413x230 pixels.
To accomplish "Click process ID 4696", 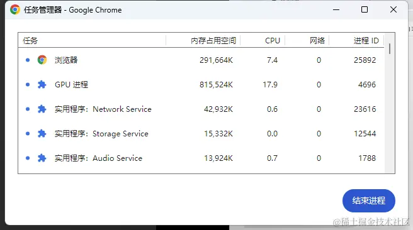I will 367,85.
